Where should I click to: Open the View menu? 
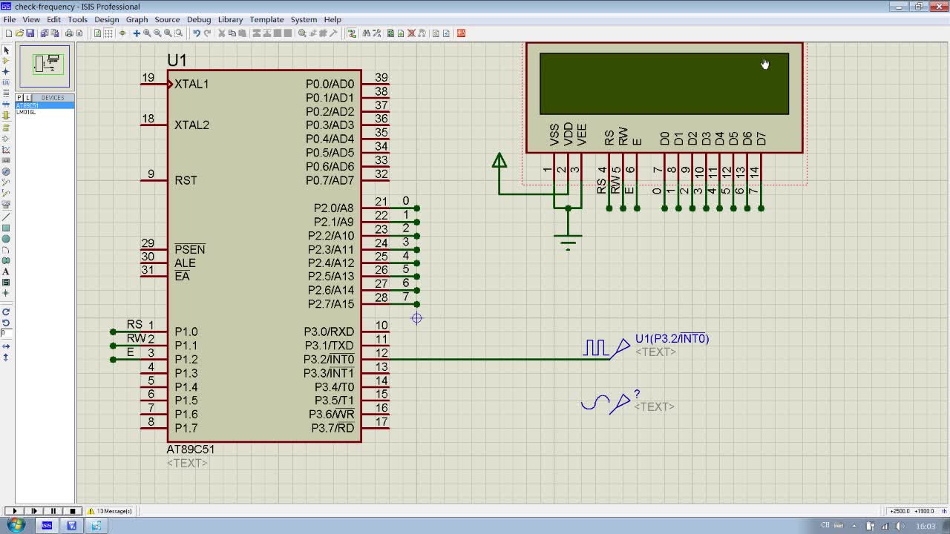[31, 19]
